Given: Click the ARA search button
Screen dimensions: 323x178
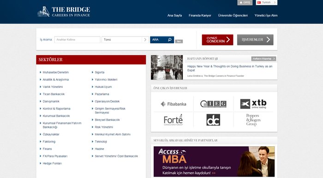Looking at the screenshot, I should pos(162,40).
